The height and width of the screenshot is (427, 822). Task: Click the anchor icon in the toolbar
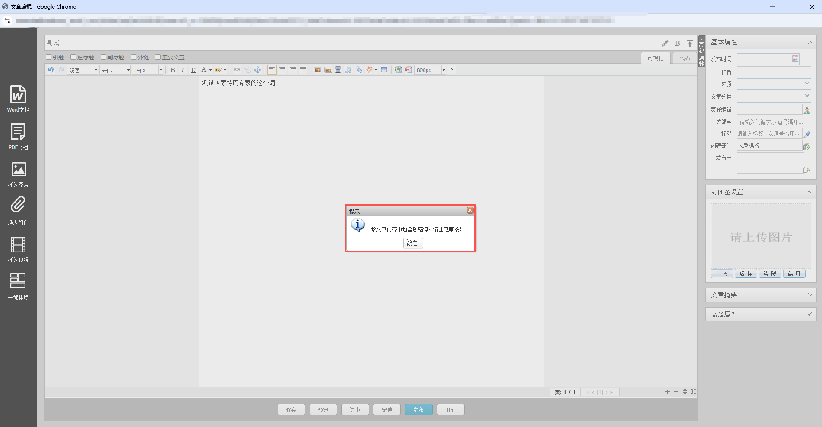[258, 70]
